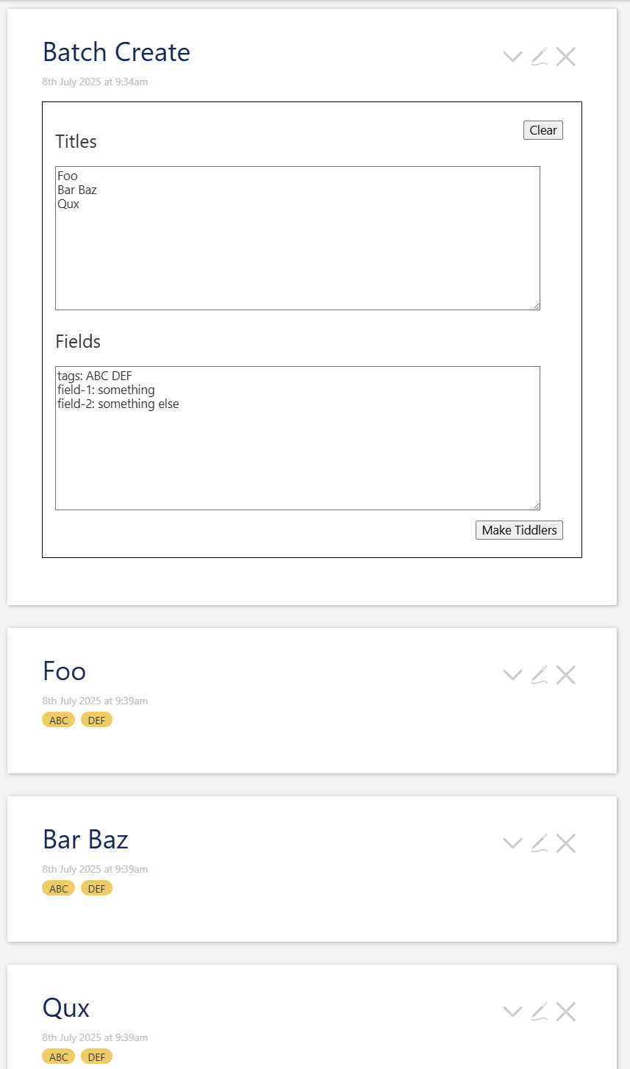Show more actions for Qux tiddler
The height and width of the screenshot is (1069, 630).
[512, 1012]
